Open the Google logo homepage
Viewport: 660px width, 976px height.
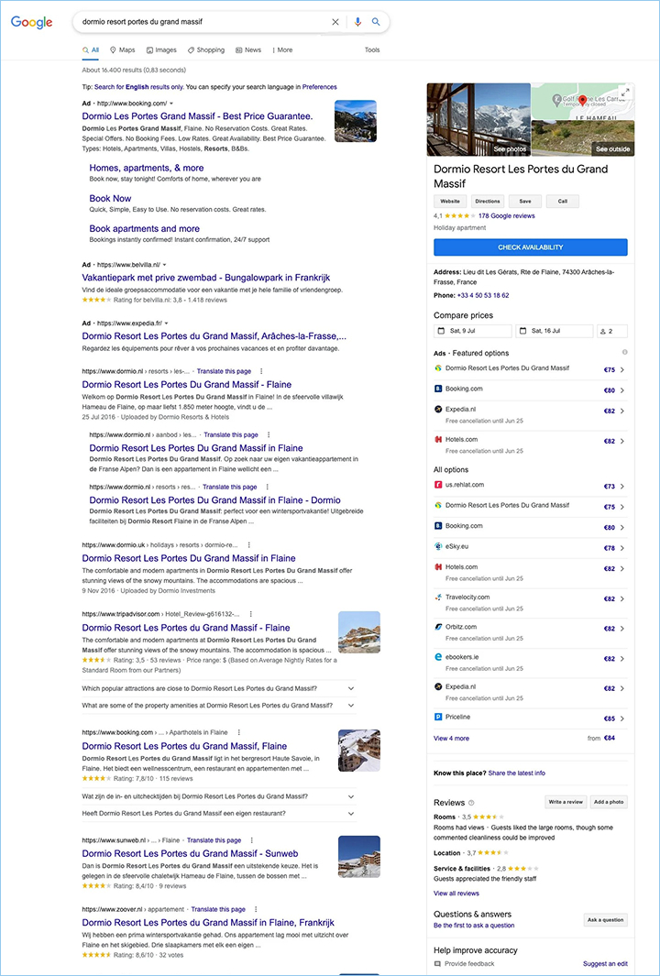pyautogui.click(x=32, y=22)
